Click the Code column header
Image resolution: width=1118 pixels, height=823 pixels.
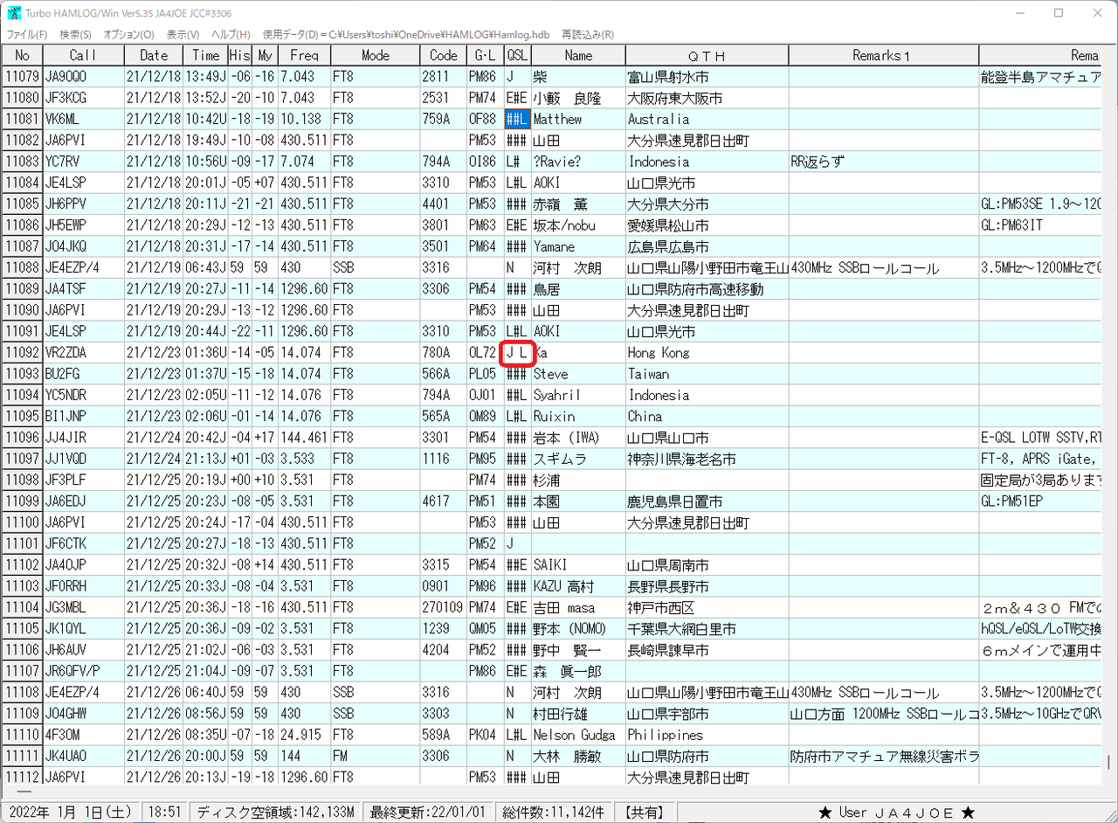pyautogui.click(x=442, y=55)
